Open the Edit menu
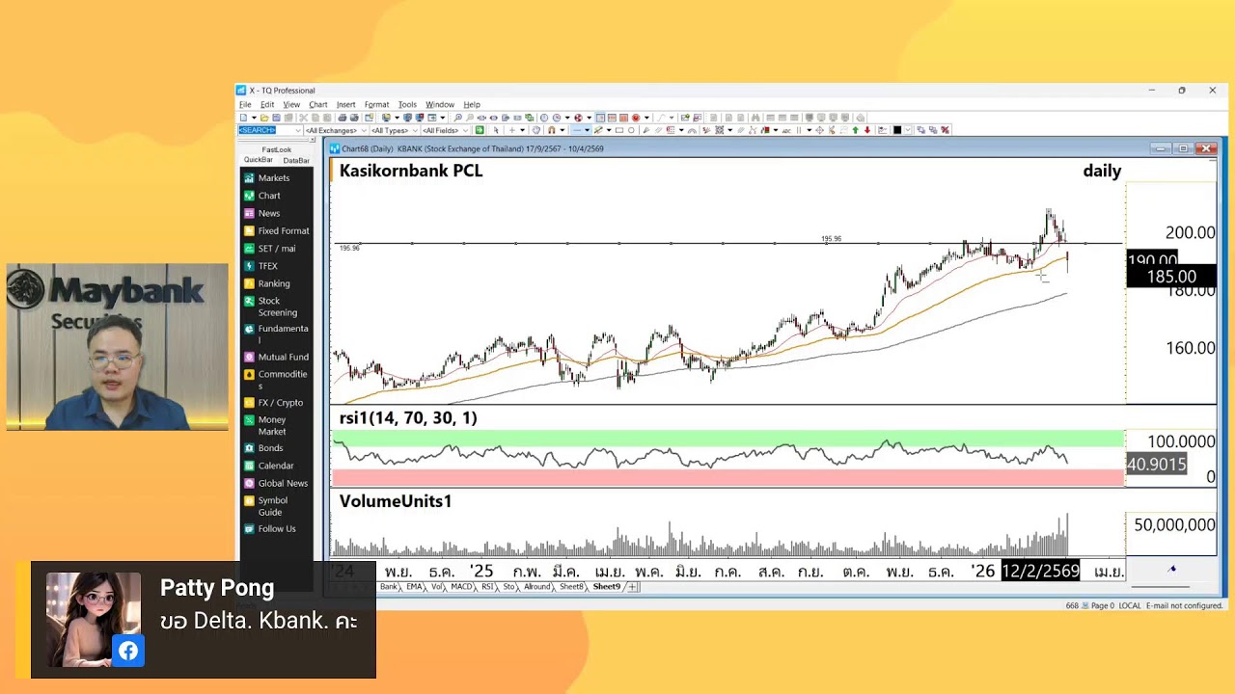1235x694 pixels. [267, 104]
